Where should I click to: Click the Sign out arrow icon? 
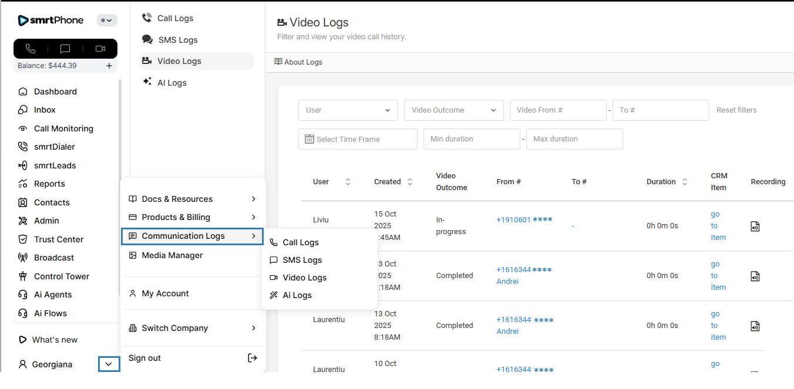pos(253,358)
